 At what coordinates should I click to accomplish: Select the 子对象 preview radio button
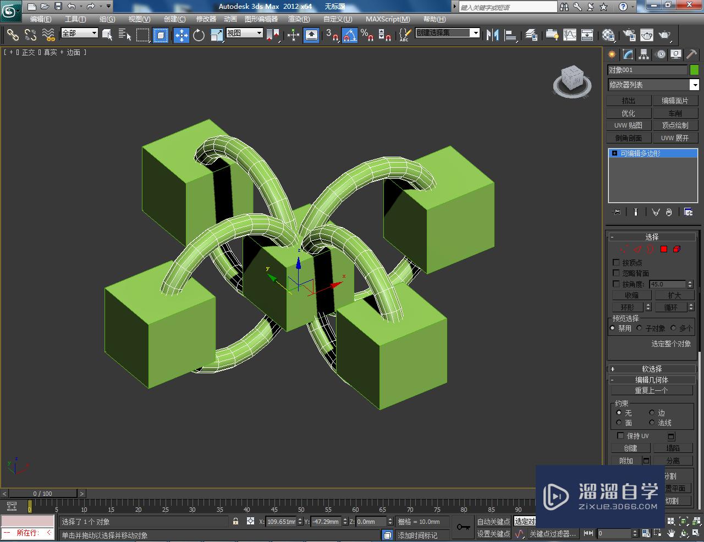pyautogui.click(x=639, y=328)
